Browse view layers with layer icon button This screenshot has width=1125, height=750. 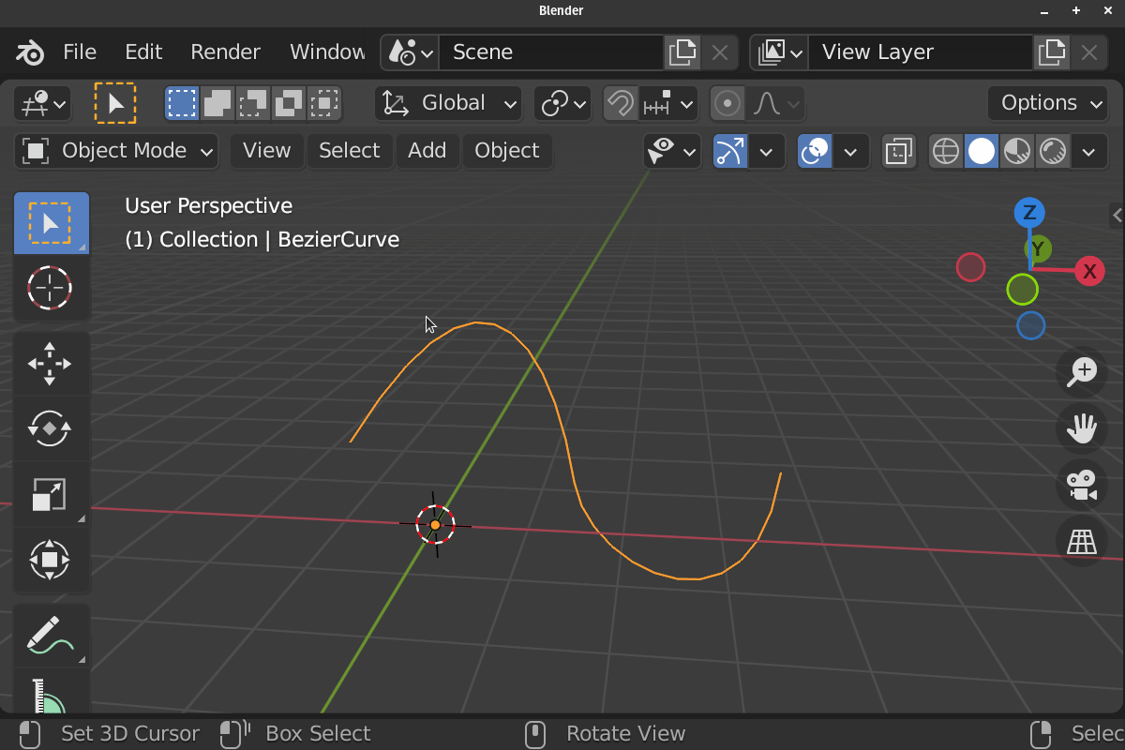tap(780, 52)
